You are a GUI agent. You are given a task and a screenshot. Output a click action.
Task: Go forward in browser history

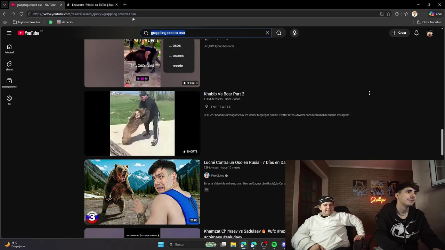tap(13, 14)
